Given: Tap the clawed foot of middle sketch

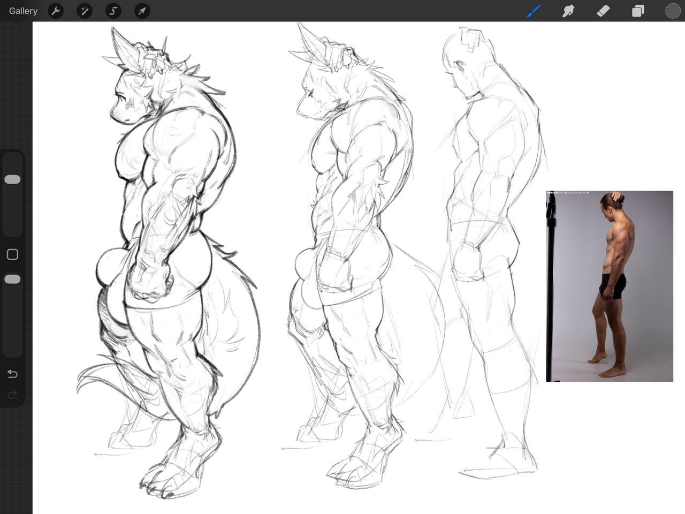Looking at the screenshot, I should click(359, 466).
